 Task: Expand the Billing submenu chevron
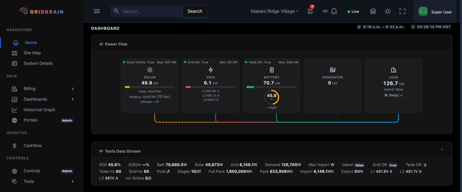coord(73,89)
